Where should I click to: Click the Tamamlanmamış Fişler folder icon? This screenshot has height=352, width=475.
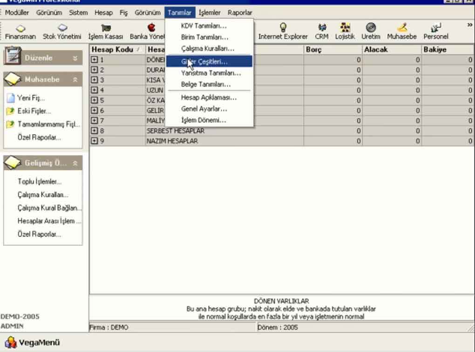[x=10, y=124]
